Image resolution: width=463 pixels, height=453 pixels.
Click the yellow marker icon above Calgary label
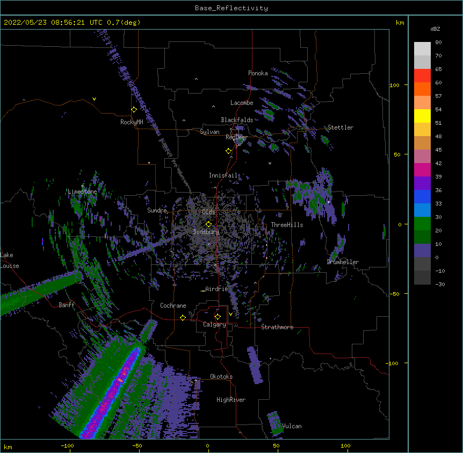tap(218, 317)
